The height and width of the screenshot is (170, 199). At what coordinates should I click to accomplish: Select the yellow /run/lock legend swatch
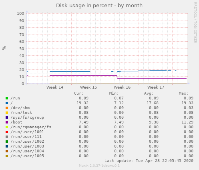point(7,113)
